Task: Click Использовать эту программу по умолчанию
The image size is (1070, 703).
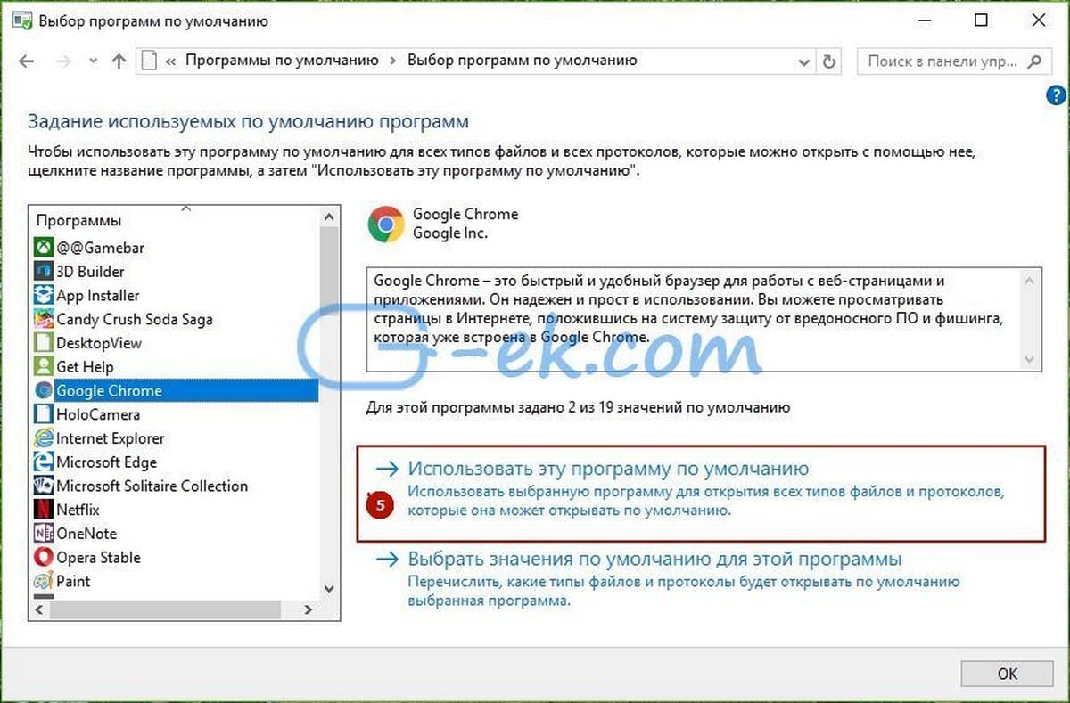Action: click(608, 469)
